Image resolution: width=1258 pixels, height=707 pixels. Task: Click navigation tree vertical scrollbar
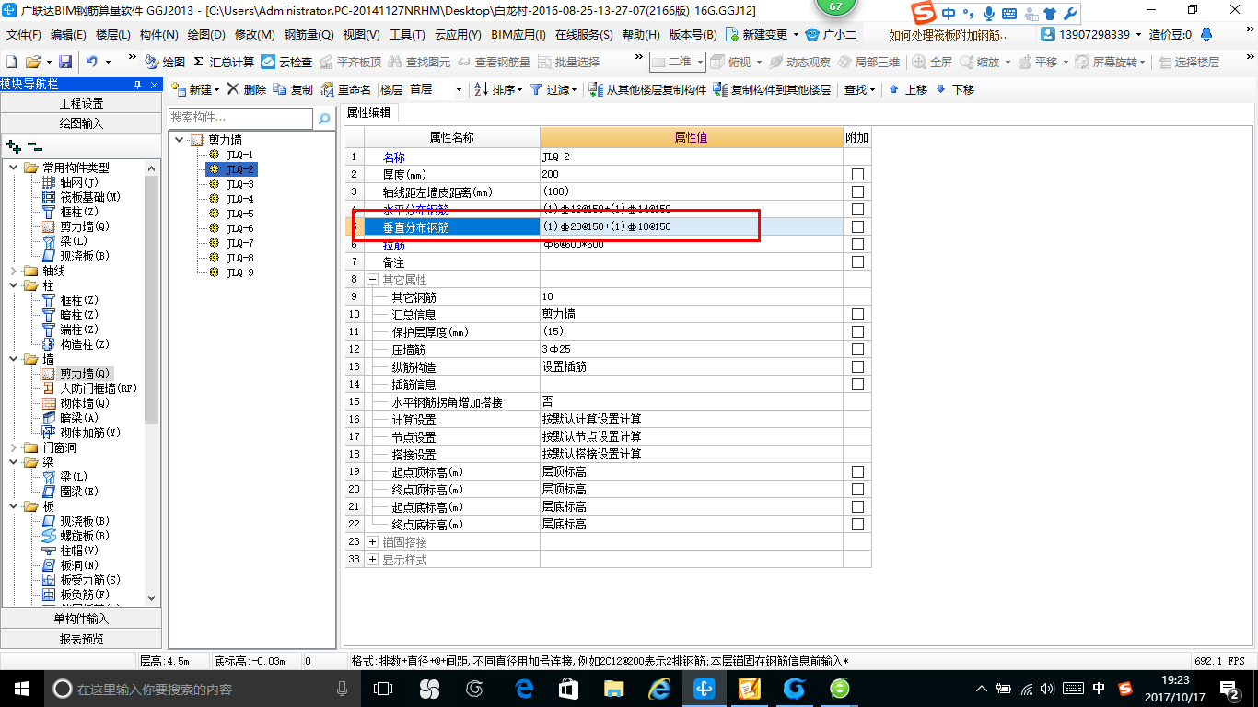(153, 382)
